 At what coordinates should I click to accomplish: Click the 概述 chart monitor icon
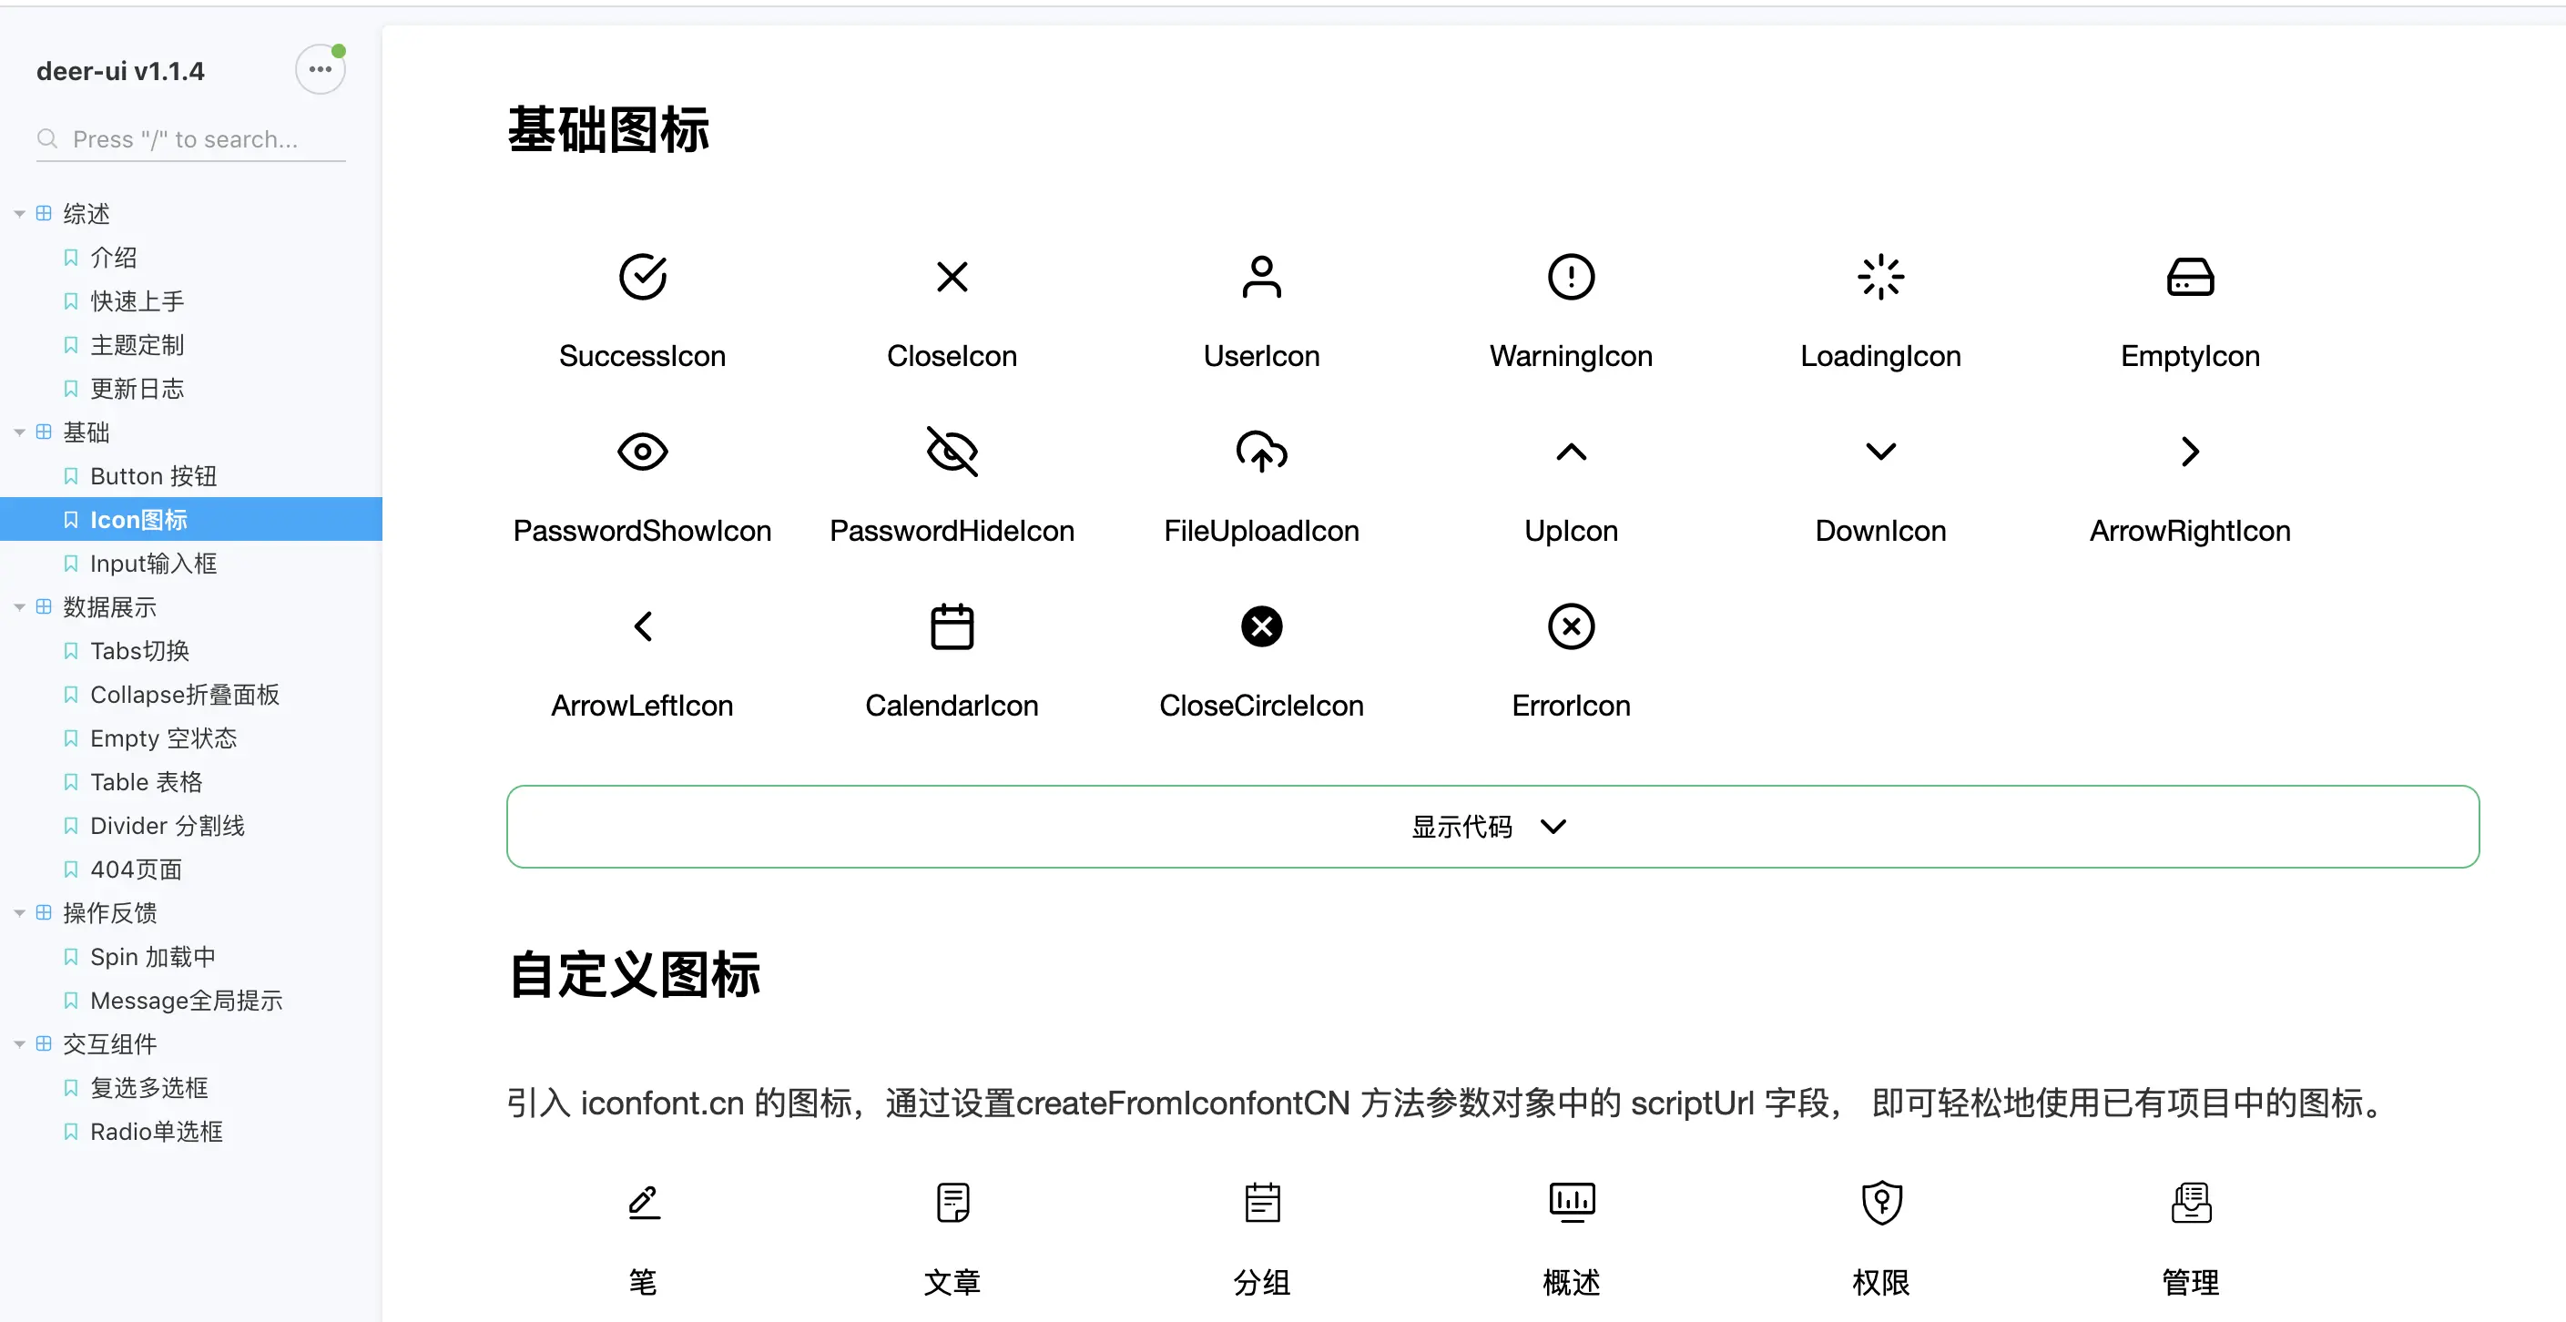(1571, 1203)
